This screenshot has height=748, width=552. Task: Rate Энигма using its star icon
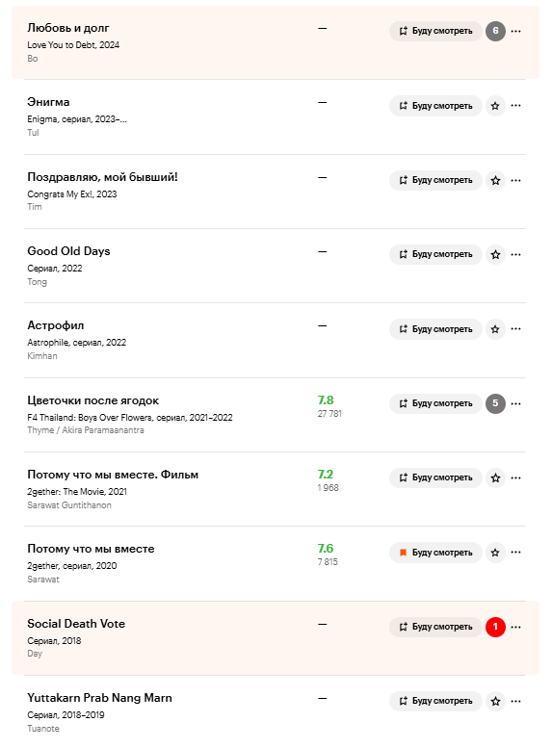[495, 106]
